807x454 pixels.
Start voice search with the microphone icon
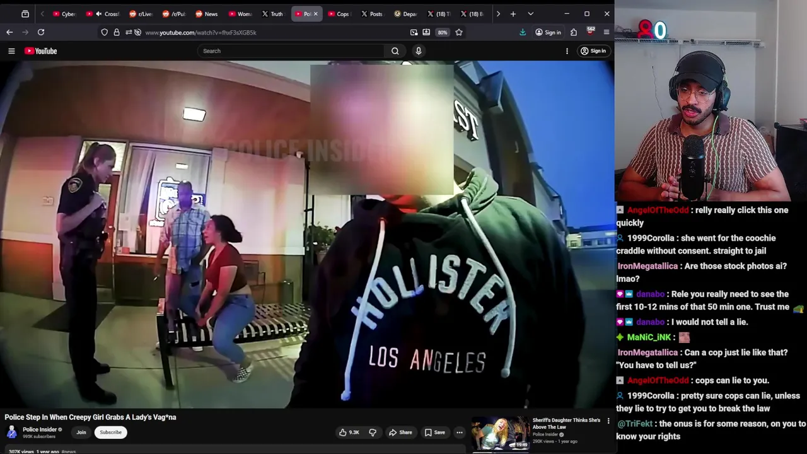click(419, 51)
